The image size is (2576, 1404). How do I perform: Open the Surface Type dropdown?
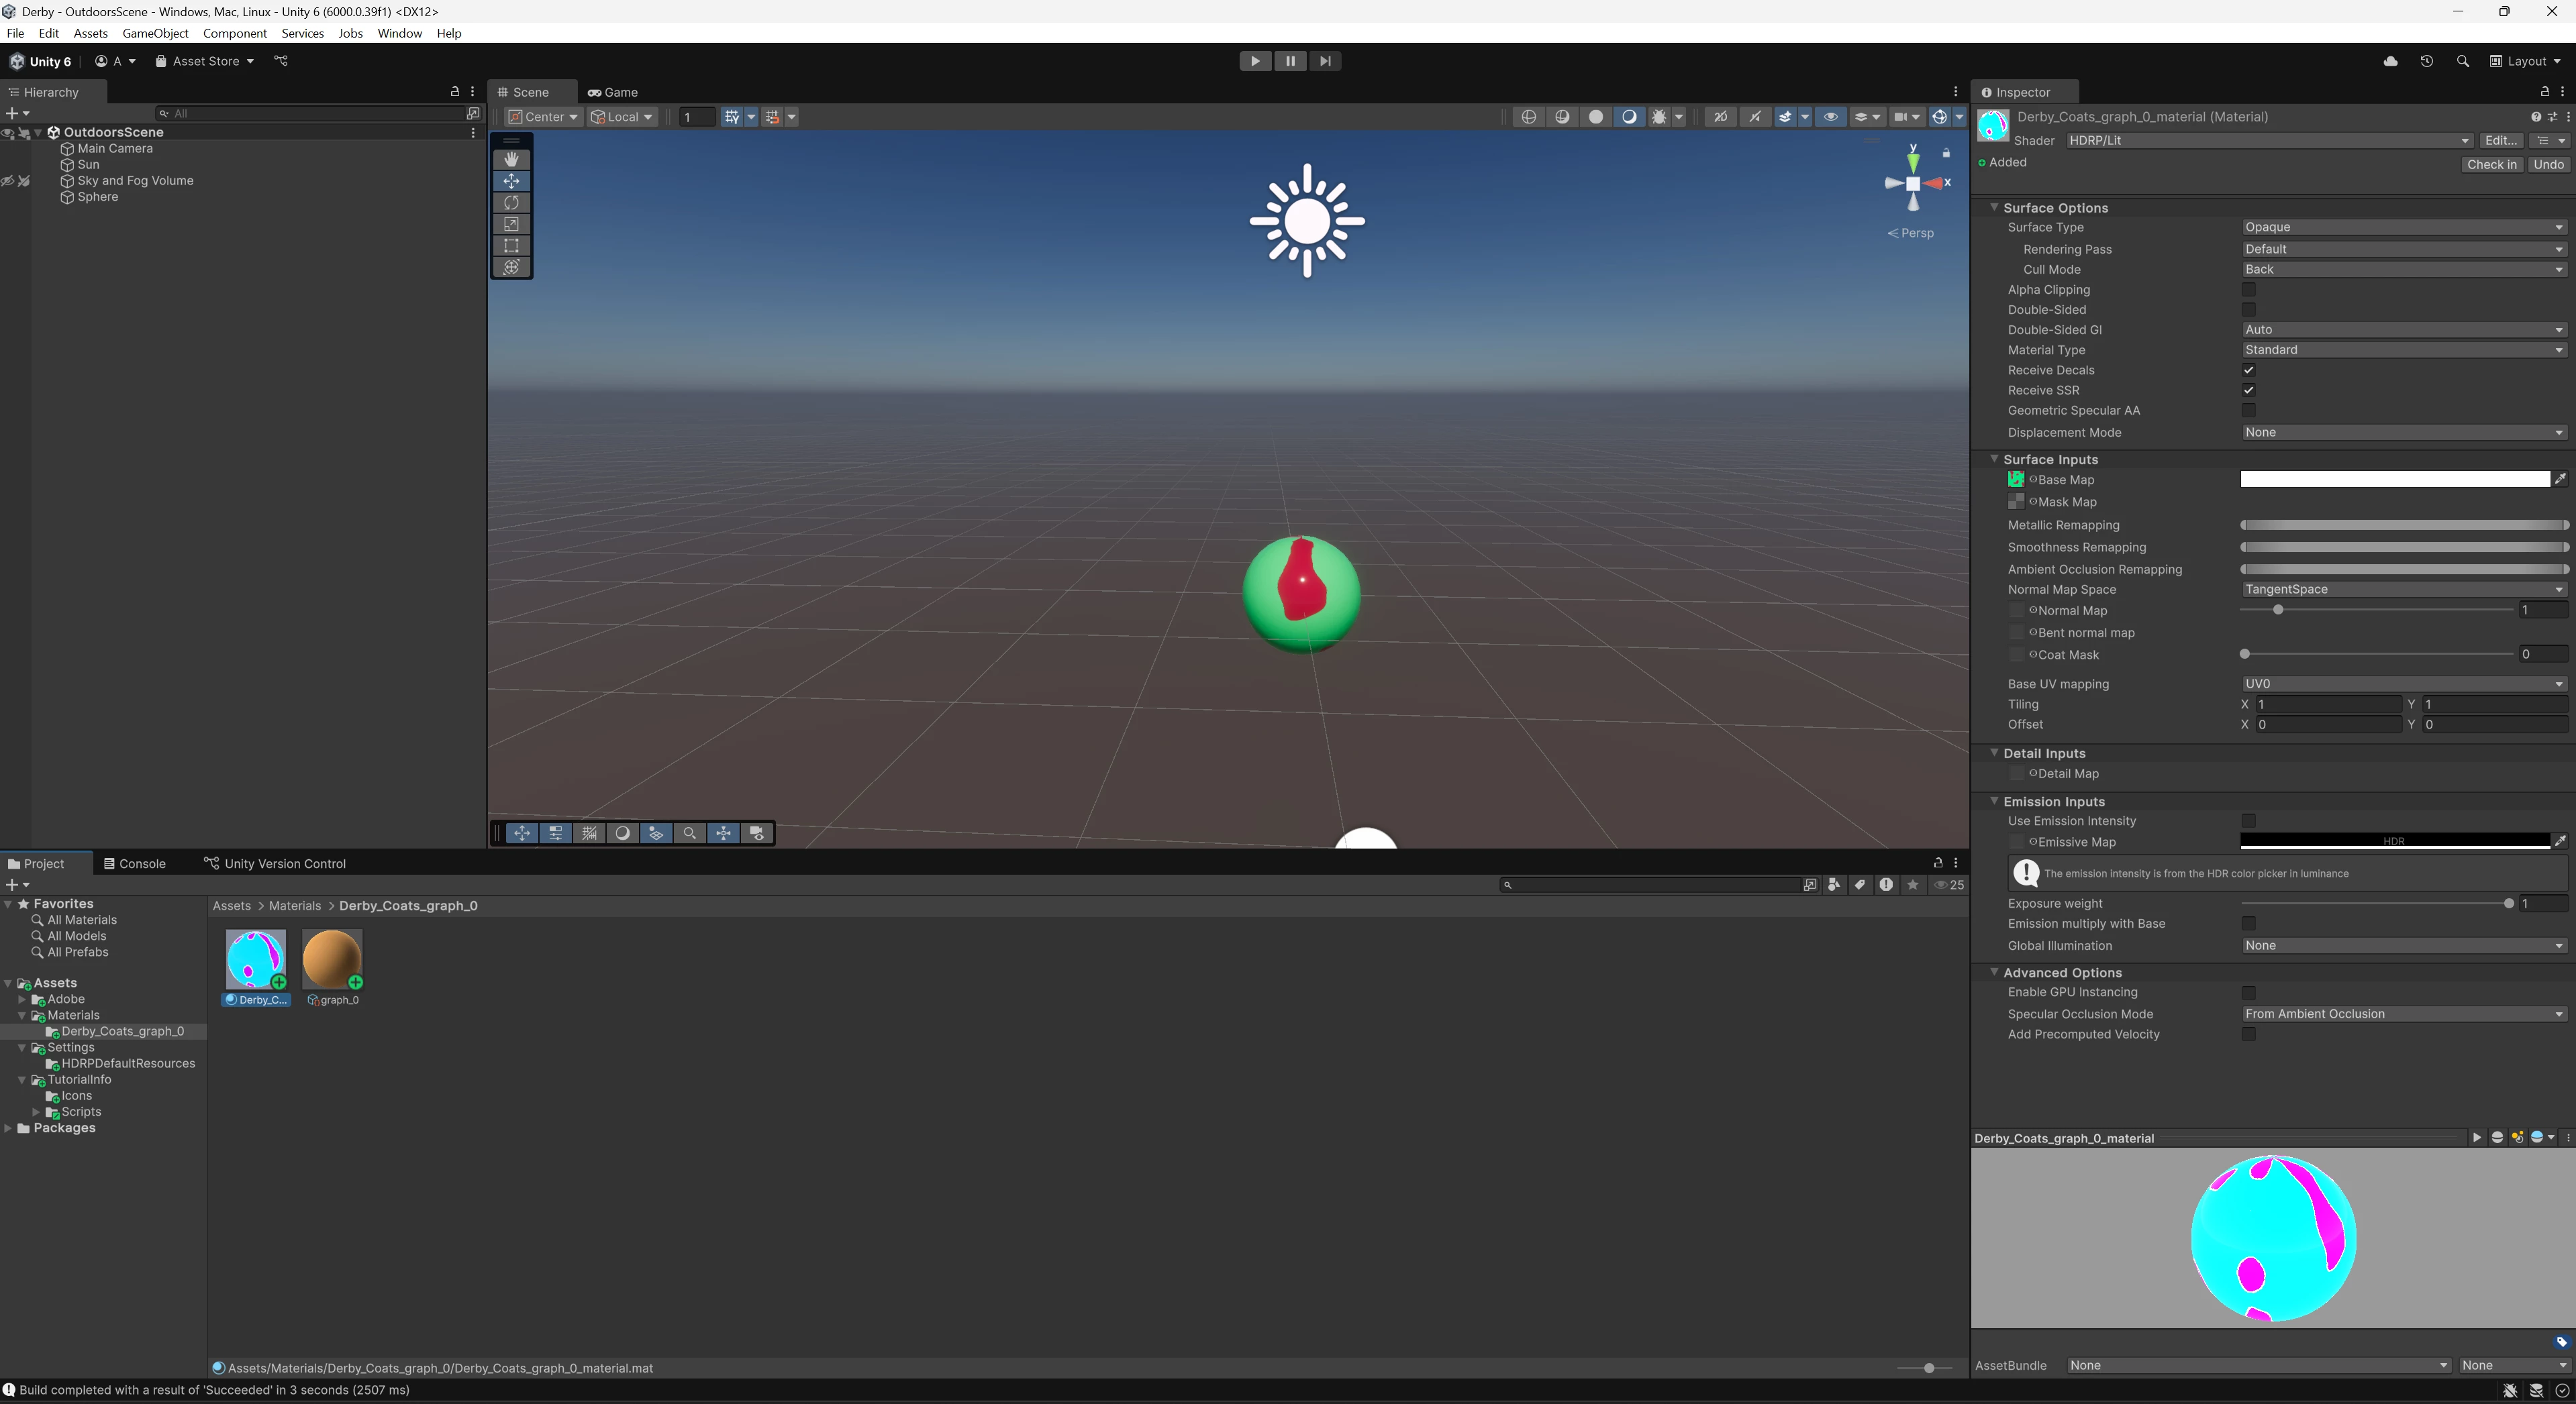[2403, 228]
